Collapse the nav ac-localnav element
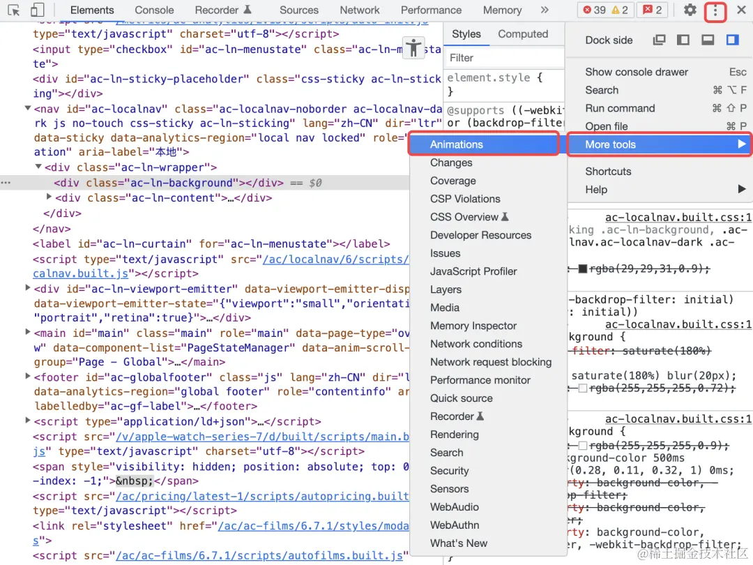Viewport: 753px width, 565px height. (27, 109)
